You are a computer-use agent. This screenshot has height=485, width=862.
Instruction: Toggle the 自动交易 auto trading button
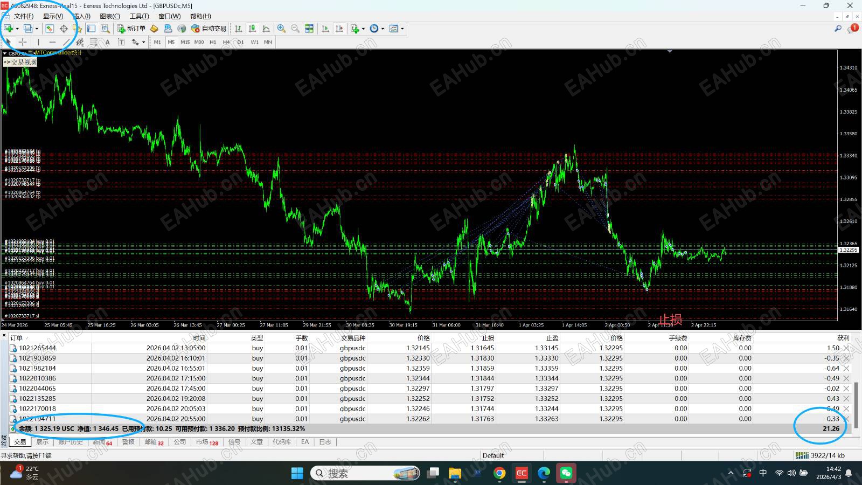(x=209, y=29)
